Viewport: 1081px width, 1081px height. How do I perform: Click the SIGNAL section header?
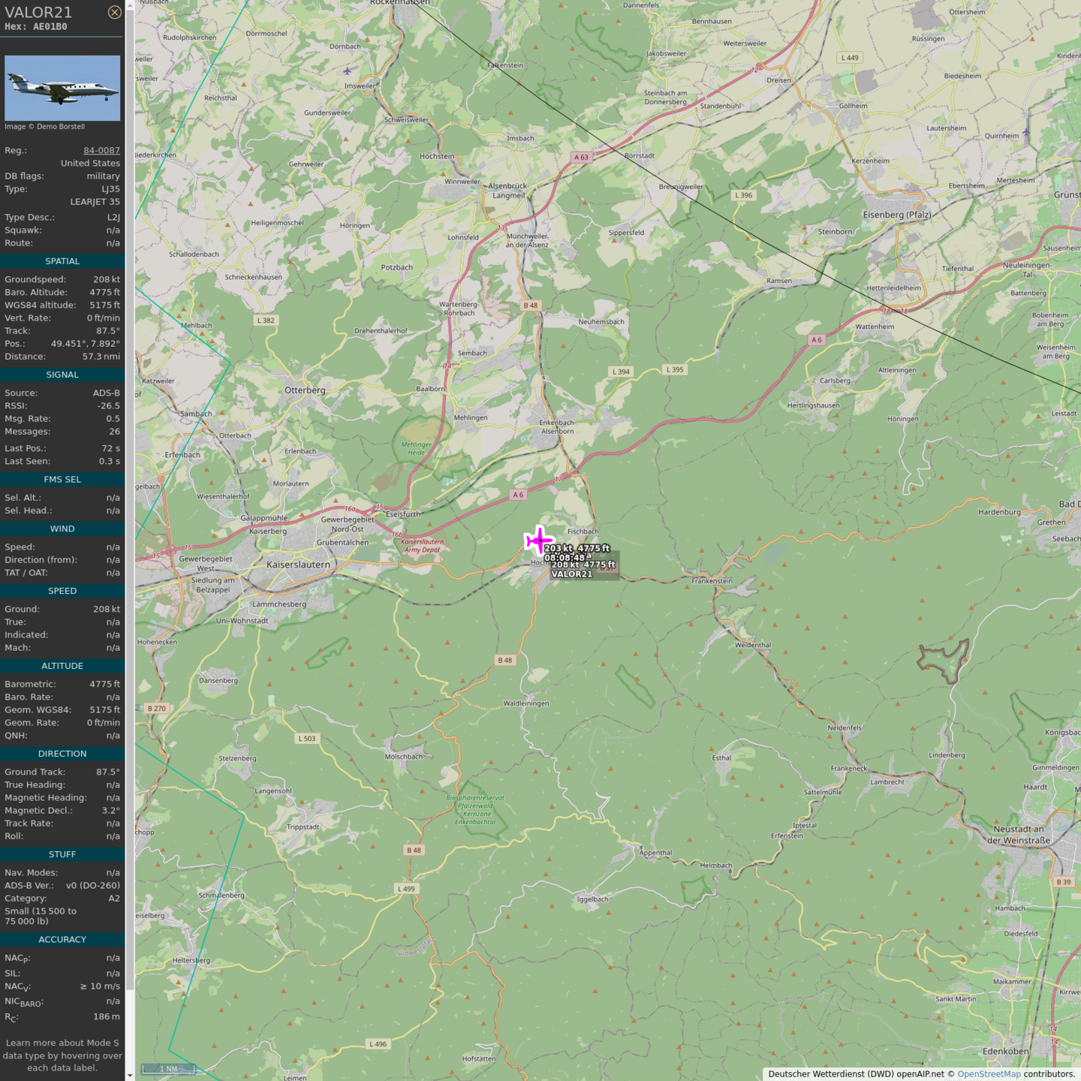[62, 375]
